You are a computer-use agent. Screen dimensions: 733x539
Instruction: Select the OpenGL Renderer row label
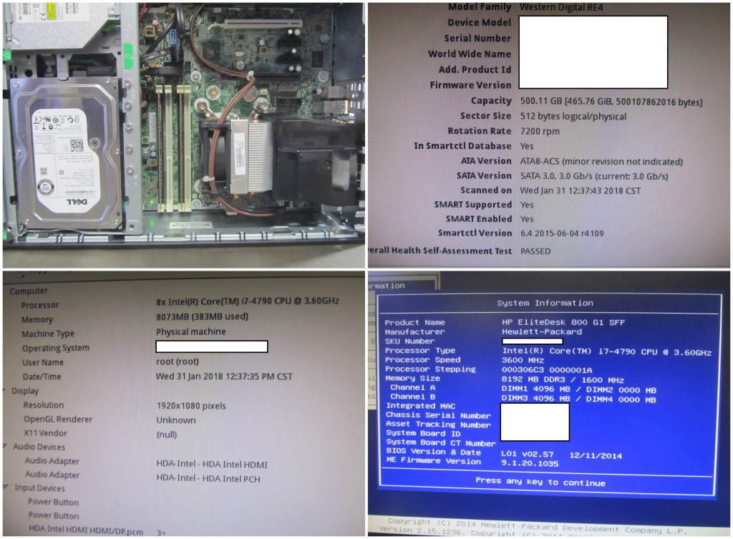(x=58, y=419)
